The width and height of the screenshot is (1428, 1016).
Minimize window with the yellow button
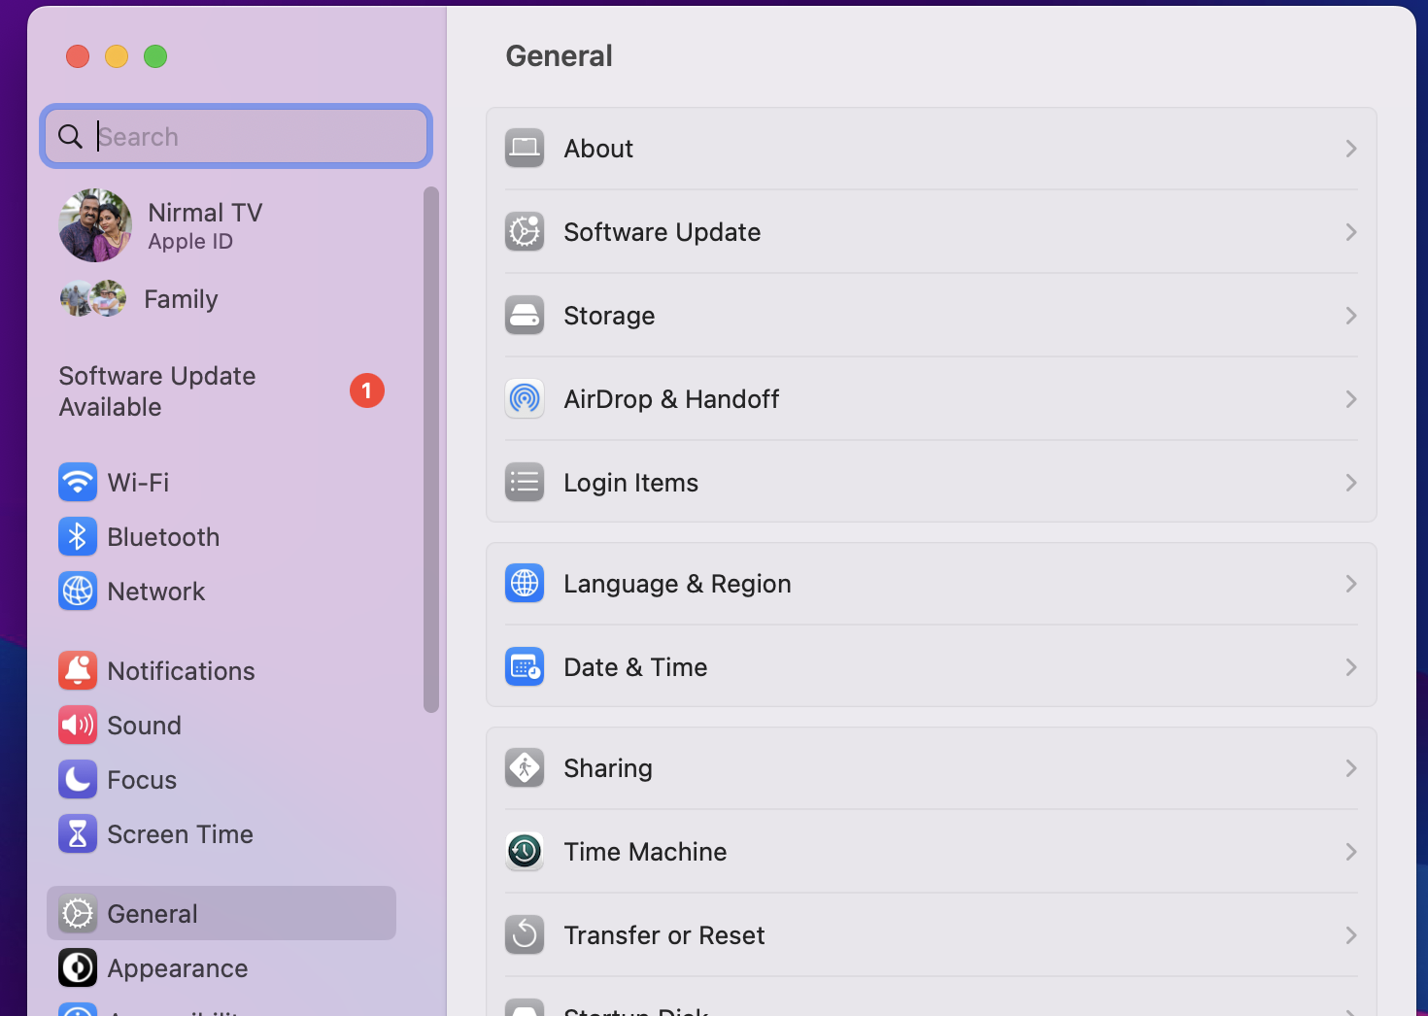click(x=117, y=56)
